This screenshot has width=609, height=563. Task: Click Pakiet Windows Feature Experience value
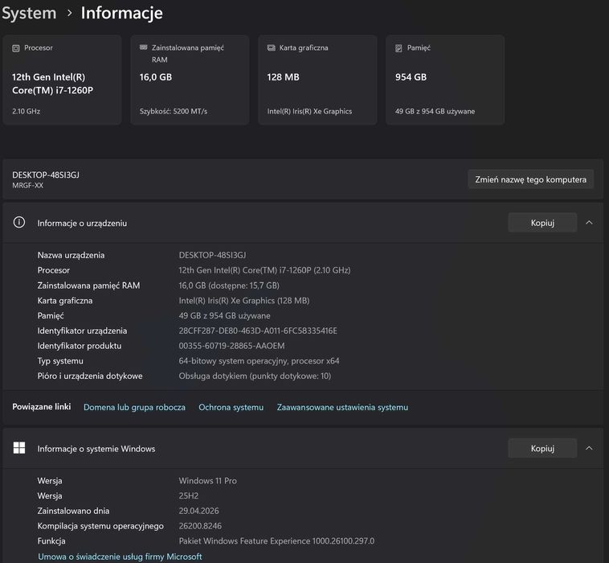tap(276, 540)
